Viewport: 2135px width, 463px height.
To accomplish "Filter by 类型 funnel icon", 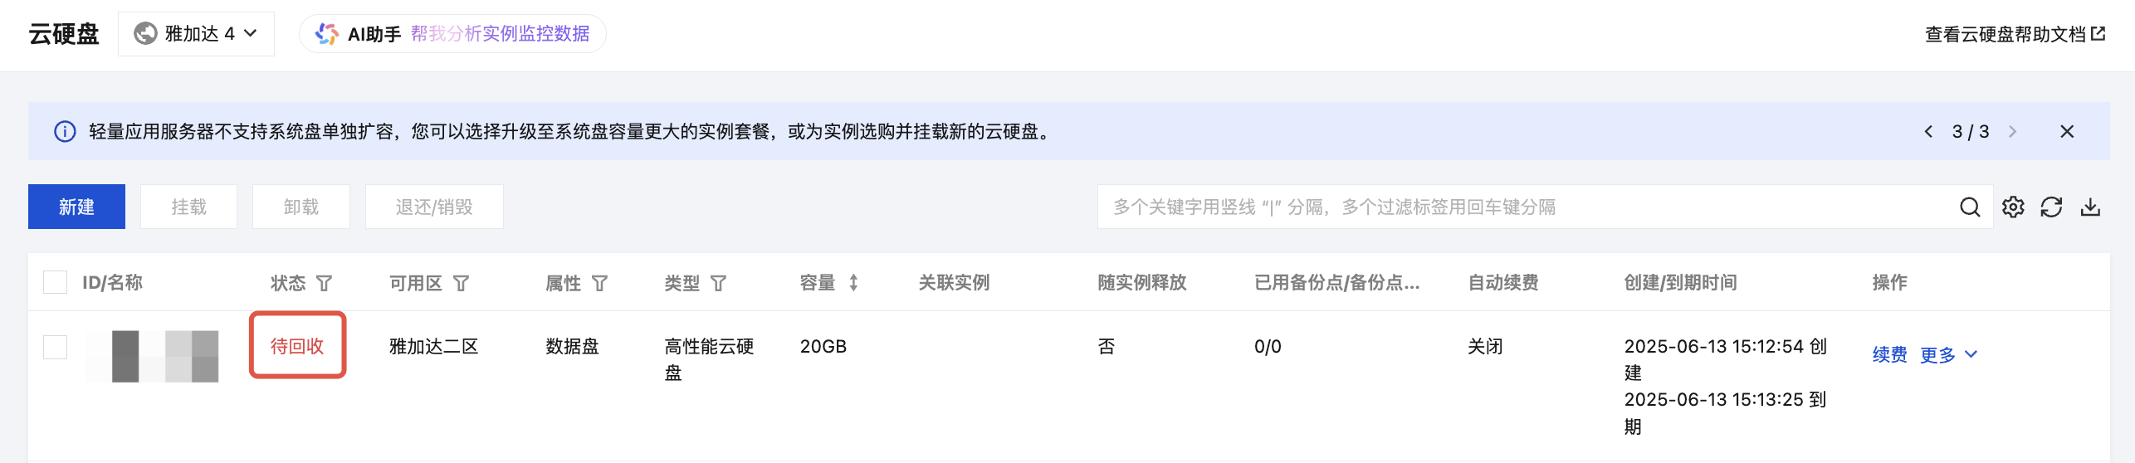I will coord(718,283).
